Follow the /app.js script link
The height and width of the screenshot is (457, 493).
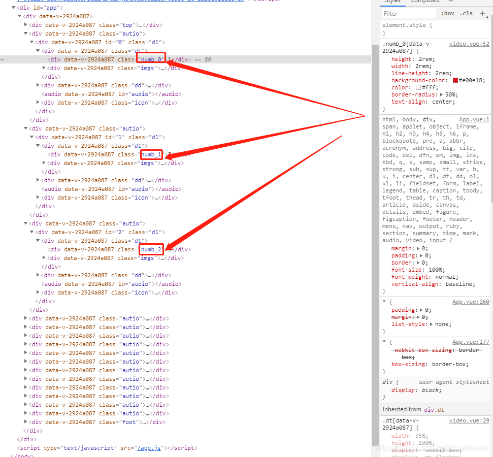tap(149, 448)
